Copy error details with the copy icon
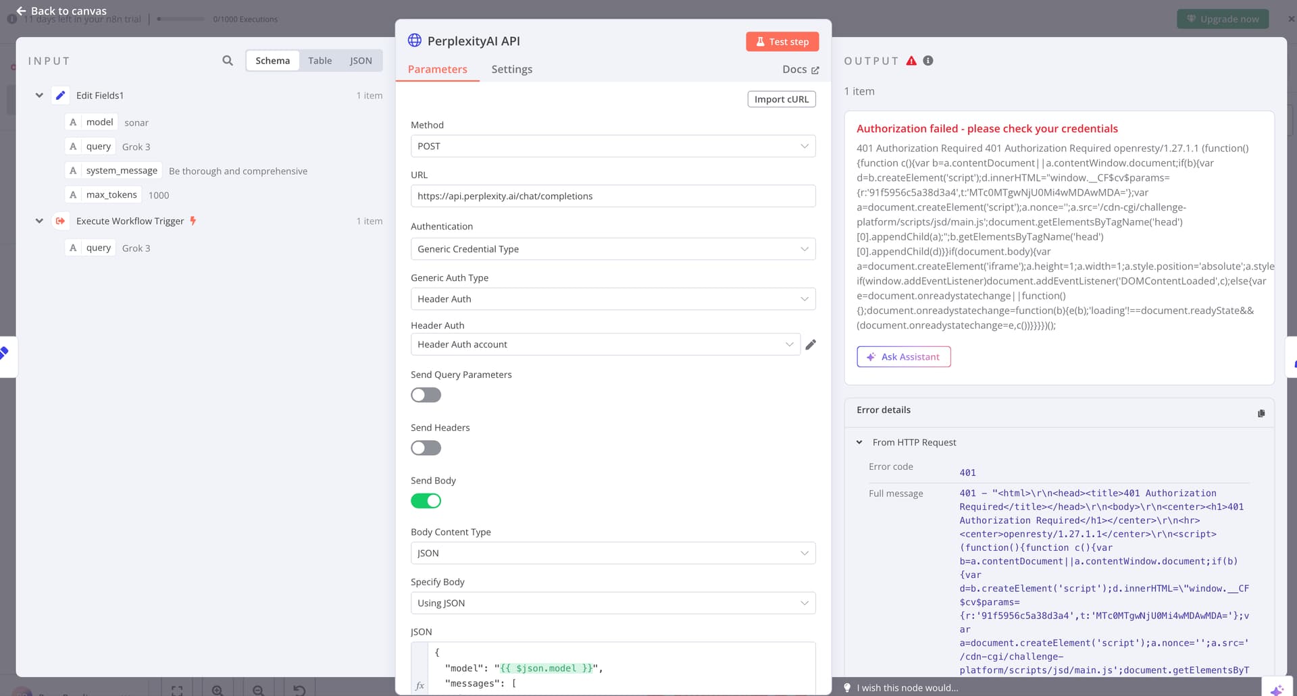Screen dimensions: 1297x696 point(1261,413)
